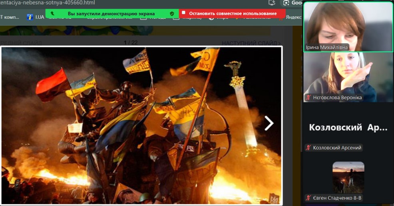
Task: Click the next slide arrow on image
Action: tap(269, 124)
